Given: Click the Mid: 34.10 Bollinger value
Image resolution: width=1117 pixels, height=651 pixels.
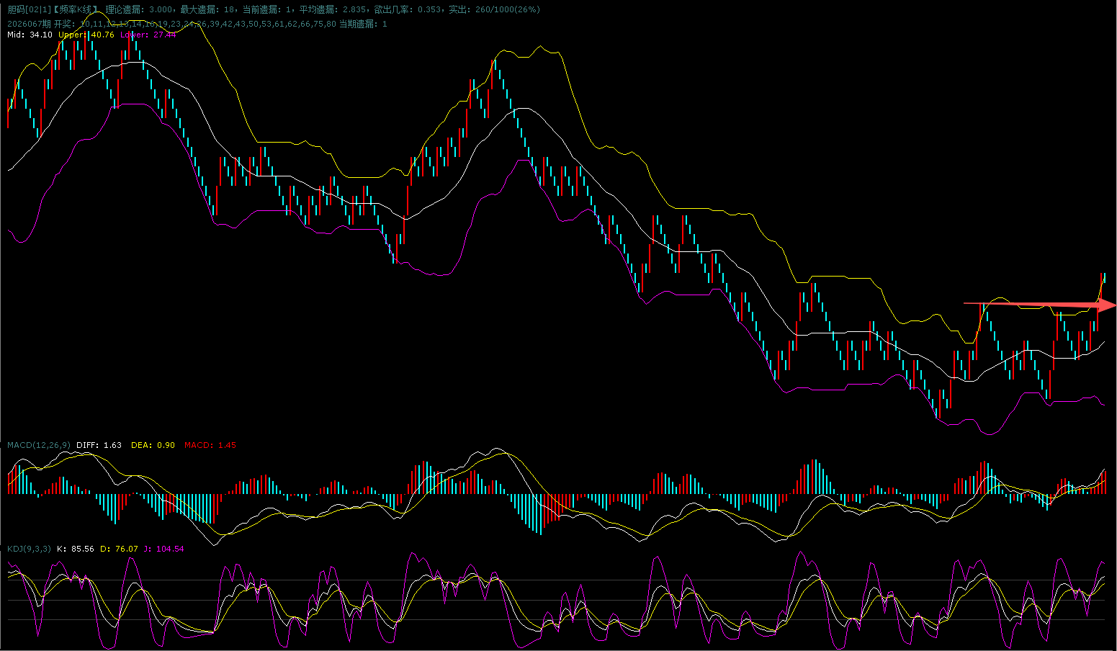Looking at the screenshot, I should tap(30, 35).
